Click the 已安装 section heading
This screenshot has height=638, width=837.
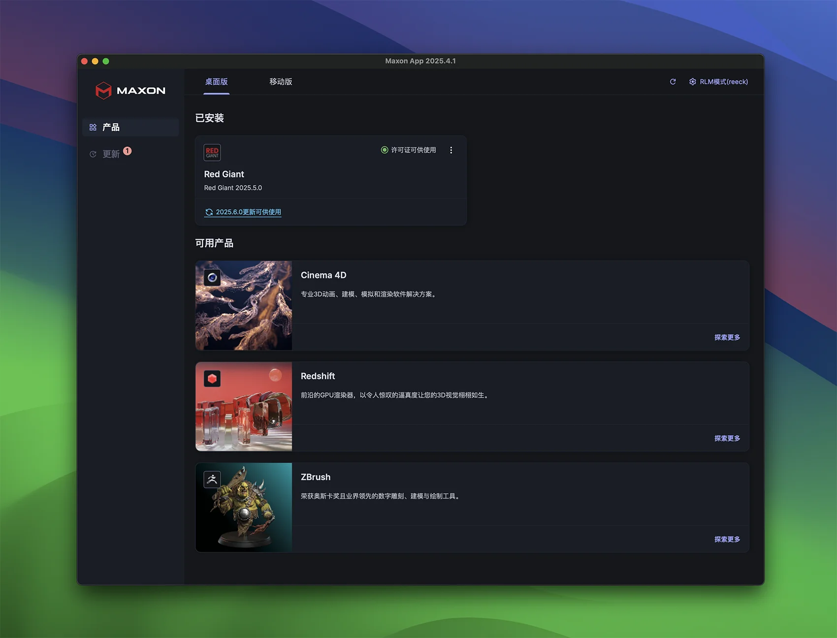(209, 118)
